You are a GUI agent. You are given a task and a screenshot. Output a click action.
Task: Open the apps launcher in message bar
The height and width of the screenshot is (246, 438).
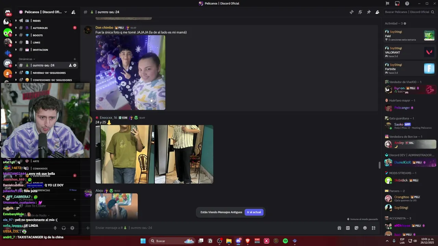pyautogui.click(x=373, y=228)
